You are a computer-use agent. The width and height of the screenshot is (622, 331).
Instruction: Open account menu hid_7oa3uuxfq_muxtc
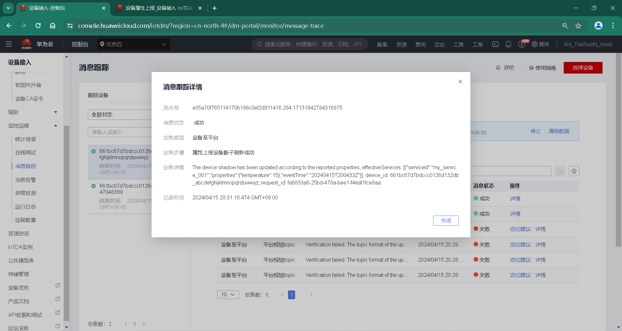[588, 44]
